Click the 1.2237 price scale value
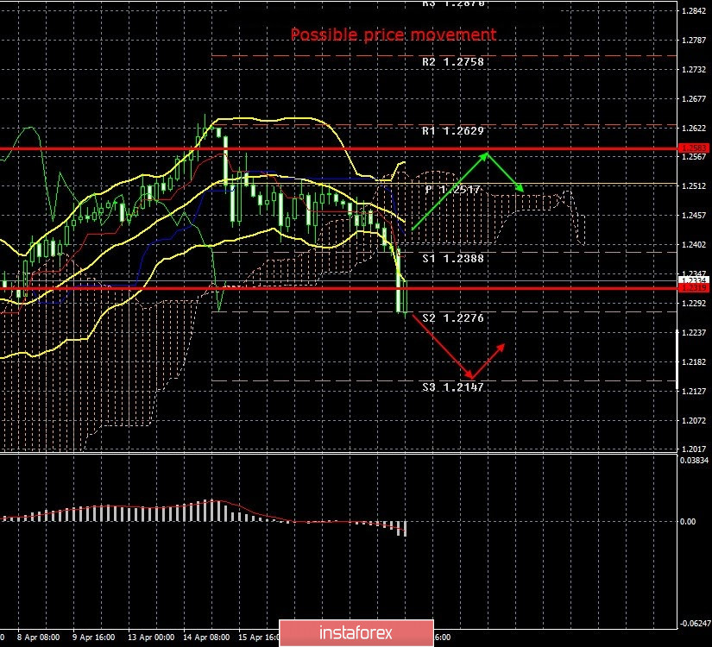 (x=694, y=333)
